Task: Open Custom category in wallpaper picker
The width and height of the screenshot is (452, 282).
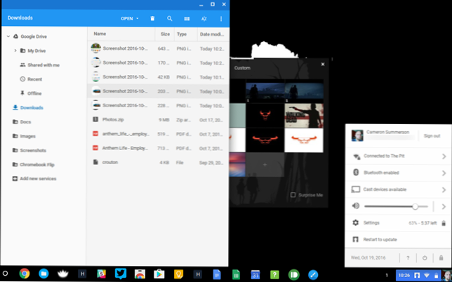Action: tap(242, 68)
